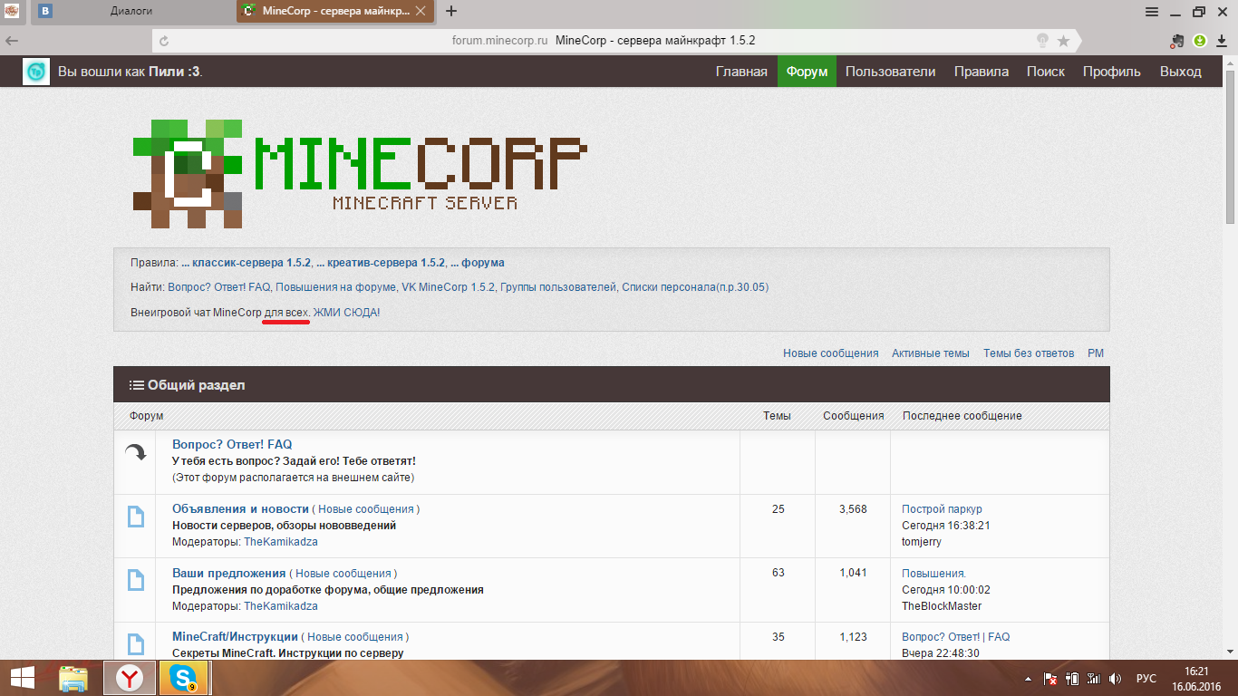This screenshot has width=1238, height=696.
Task: Open the 'Группы пользователей' link
Action: 557,287
